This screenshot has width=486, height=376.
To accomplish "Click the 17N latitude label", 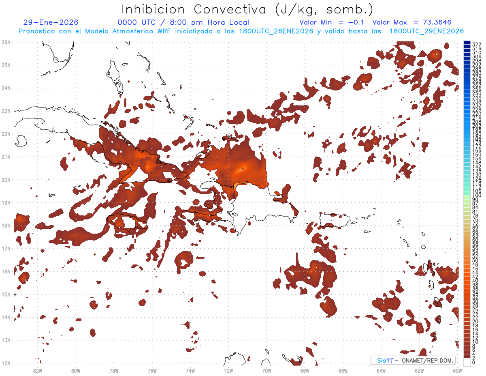I will (x=6, y=248).
